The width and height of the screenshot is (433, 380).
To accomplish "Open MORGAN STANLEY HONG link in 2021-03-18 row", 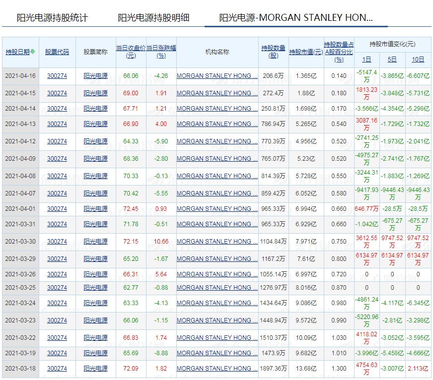I will pyautogui.click(x=217, y=369).
